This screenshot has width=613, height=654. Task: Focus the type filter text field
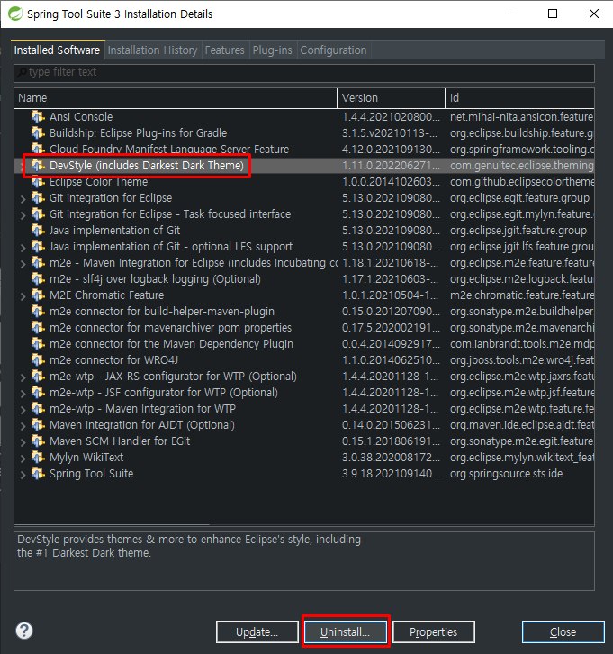pyautogui.click(x=304, y=73)
